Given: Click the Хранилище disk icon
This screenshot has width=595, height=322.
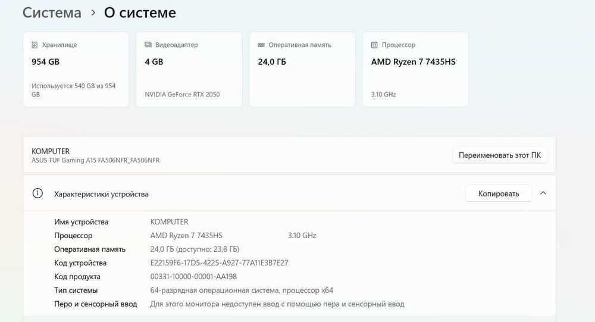Looking at the screenshot, I should click(x=35, y=45).
